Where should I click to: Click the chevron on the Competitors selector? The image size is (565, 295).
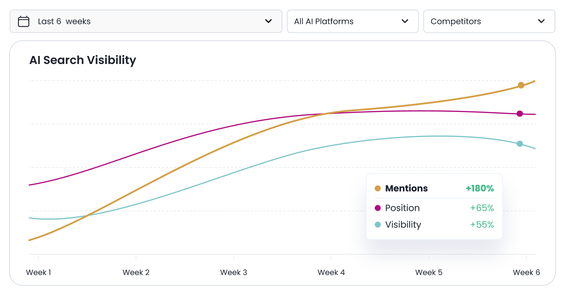541,21
